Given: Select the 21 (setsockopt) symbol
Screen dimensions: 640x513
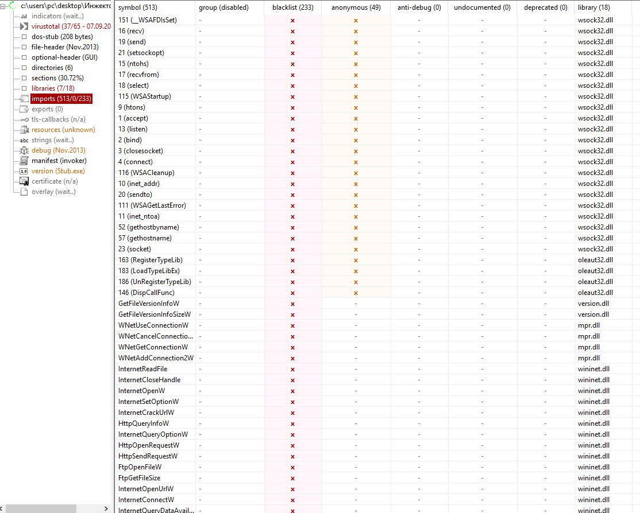Looking at the screenshot, I should [x=141, y=53].
